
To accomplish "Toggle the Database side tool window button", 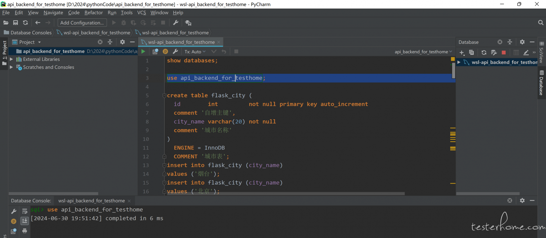I will [x=541, y=83].
